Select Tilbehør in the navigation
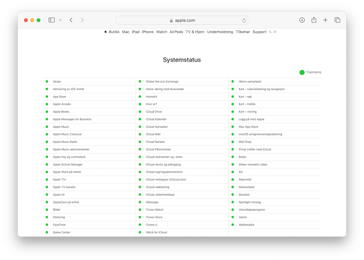The image size is (364, 260). (243, 32)
